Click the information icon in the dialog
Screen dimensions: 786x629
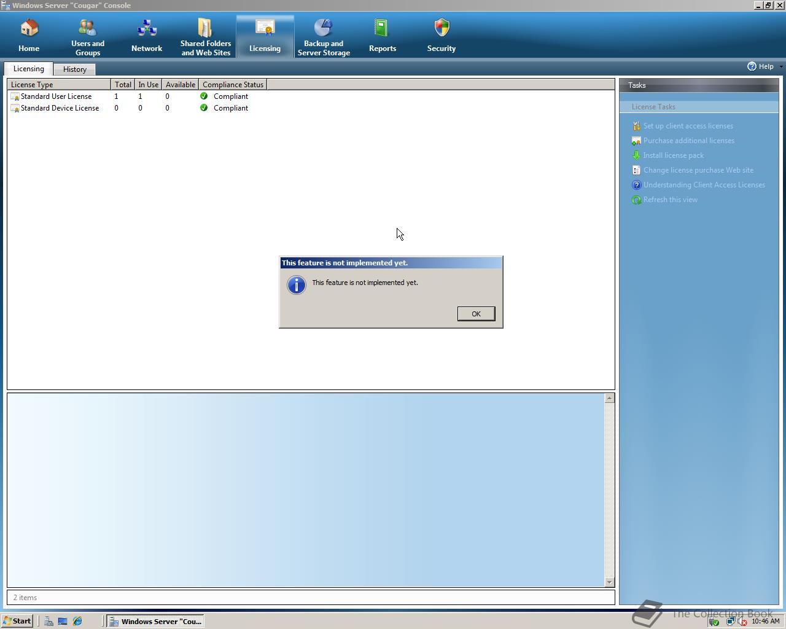click(297, 285)
